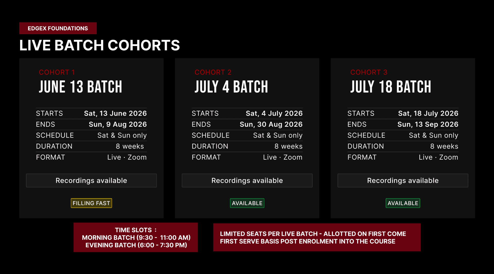Viewport: 494px width, 274px height.
Task: Click the AVAILABLE badge for July 18 batch
Action: click(403, 203)
